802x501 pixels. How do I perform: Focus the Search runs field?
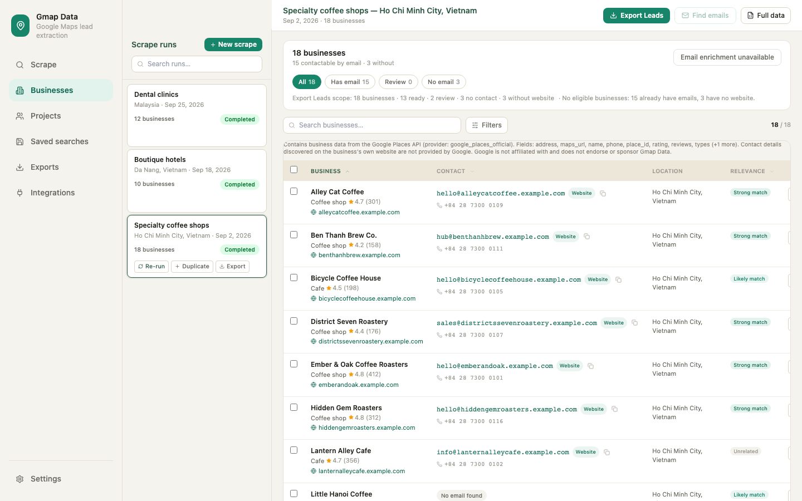click(197, 64)
